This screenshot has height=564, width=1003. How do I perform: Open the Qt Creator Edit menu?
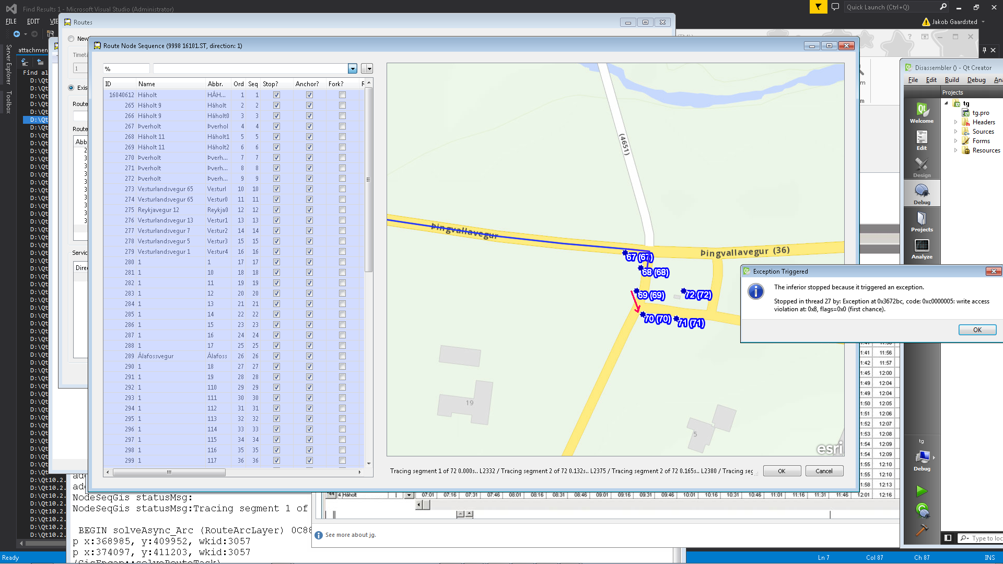pyautogui.click(x=931, y=80)
